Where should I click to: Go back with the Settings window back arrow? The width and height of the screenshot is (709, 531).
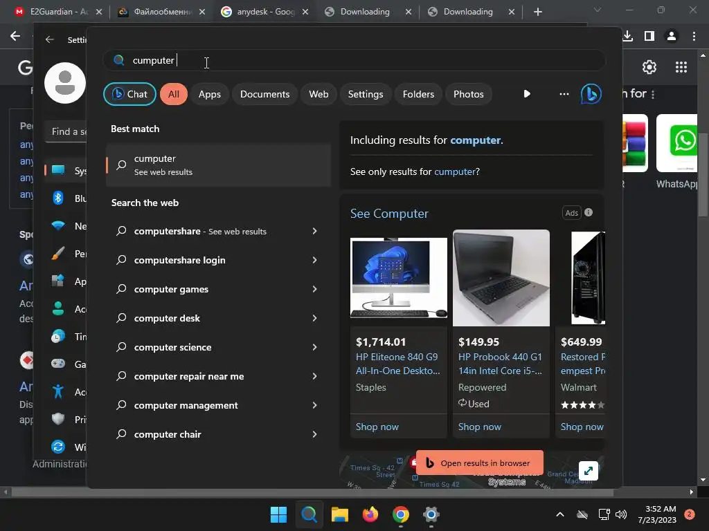click(50, 39)
